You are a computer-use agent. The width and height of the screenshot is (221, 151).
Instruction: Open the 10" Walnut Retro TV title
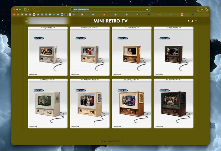174,80
